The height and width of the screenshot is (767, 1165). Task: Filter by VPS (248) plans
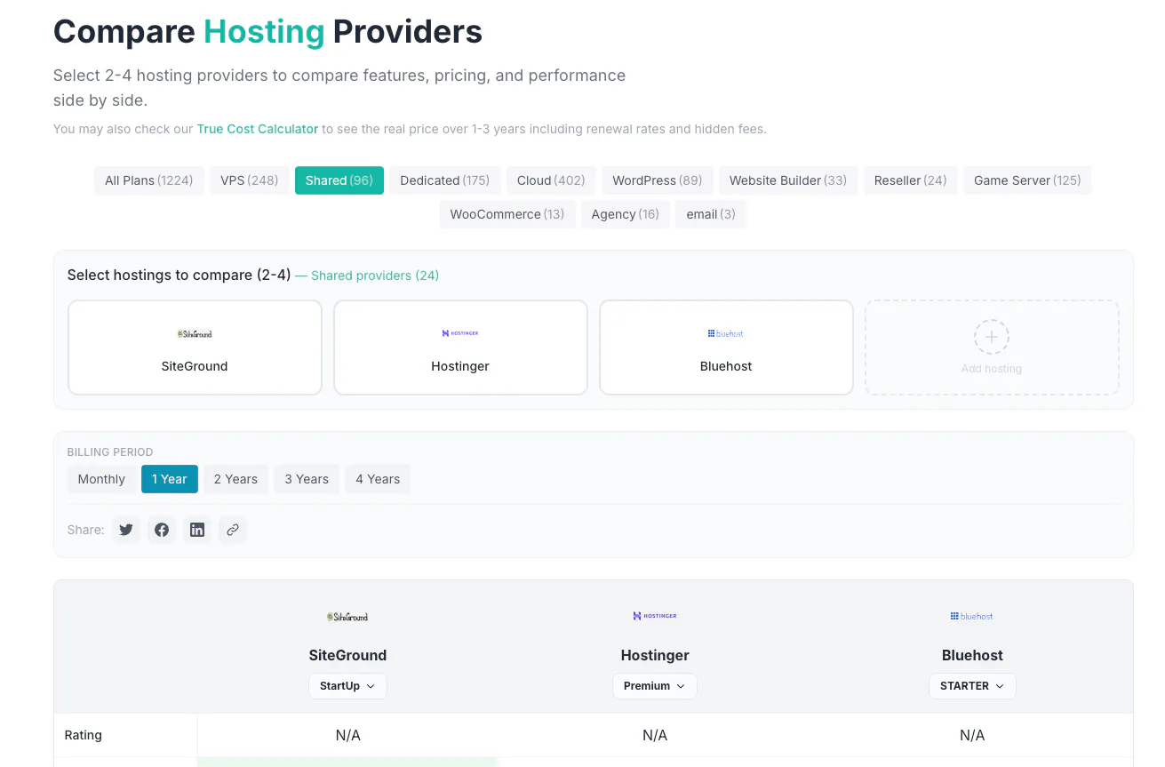pyautogui.click(x=250, y=180)
